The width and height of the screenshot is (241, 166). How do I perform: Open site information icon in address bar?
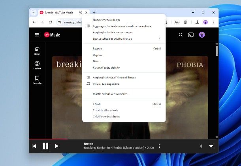click(x=60, y=22)
